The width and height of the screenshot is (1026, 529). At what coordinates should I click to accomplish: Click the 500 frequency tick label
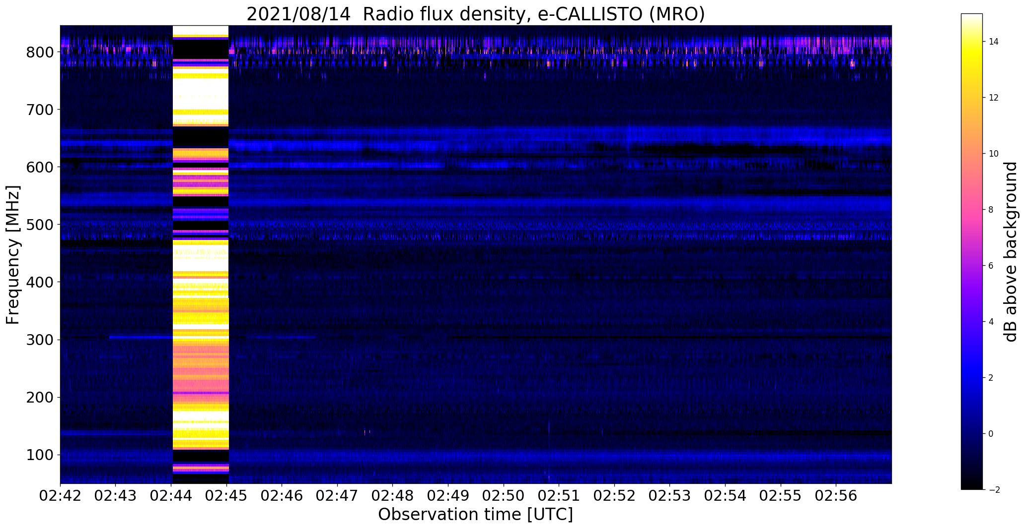[x=40, y=225]
